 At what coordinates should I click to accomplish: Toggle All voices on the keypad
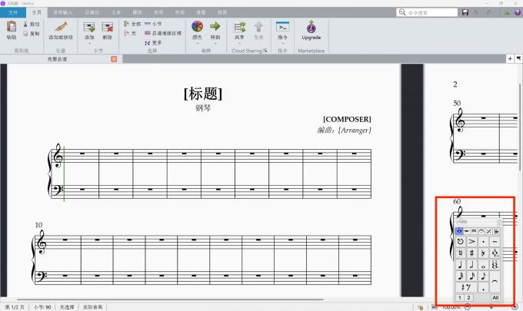[x=495, y=298]
